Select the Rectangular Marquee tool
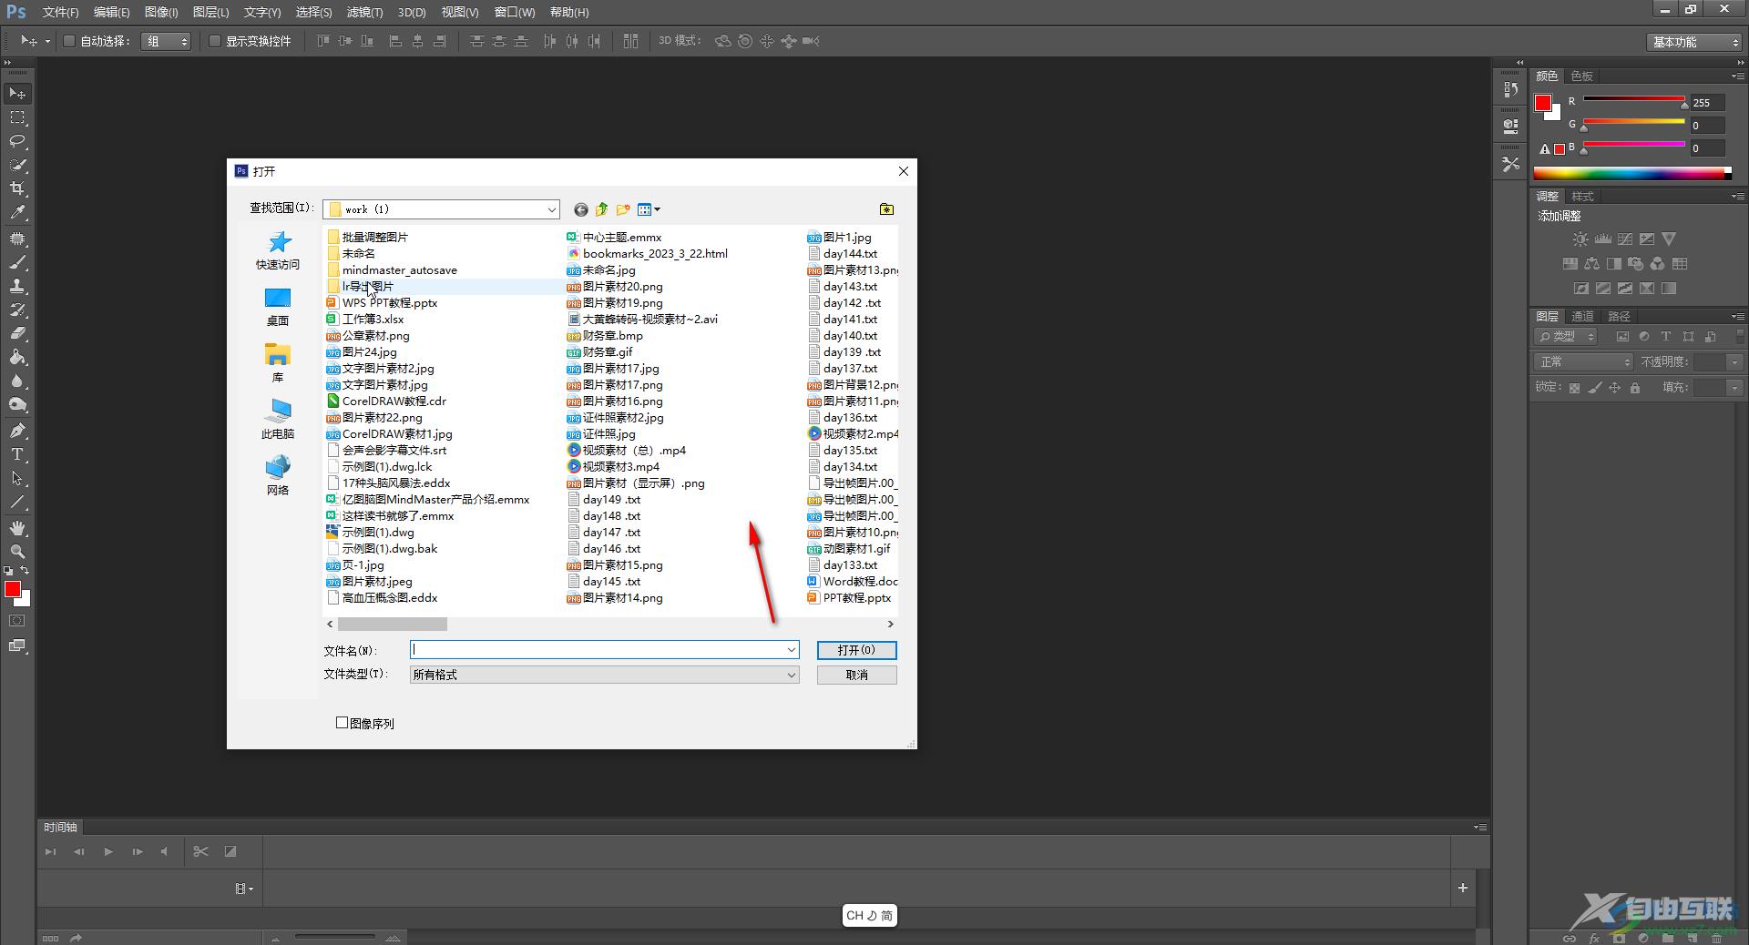The width and height of the screenshot is (1749, 945). (x=17, y=117)
